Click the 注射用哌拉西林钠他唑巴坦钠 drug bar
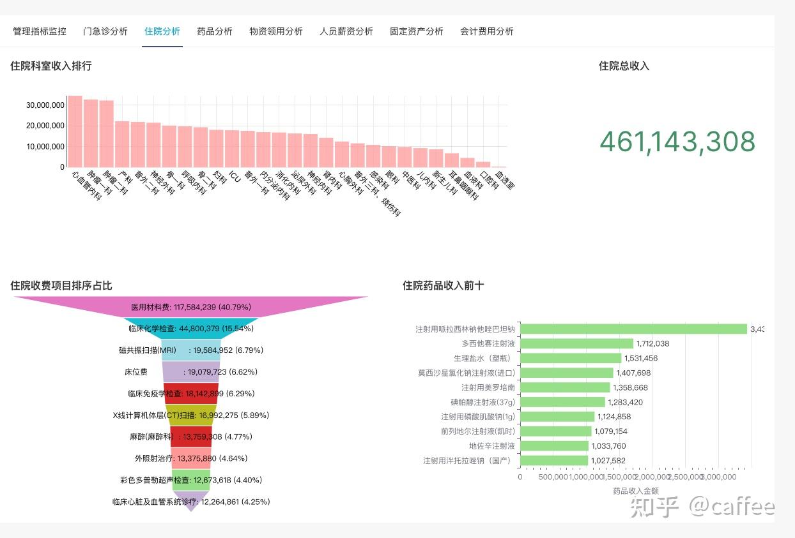 point(633,329)
